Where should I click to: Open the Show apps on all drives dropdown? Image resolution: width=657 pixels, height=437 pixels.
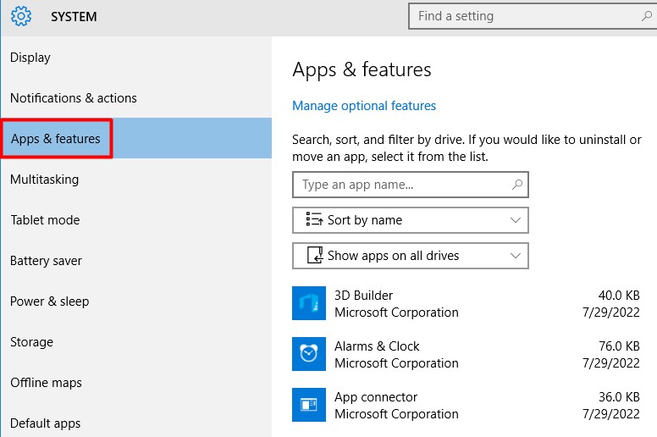coord(516,256)
